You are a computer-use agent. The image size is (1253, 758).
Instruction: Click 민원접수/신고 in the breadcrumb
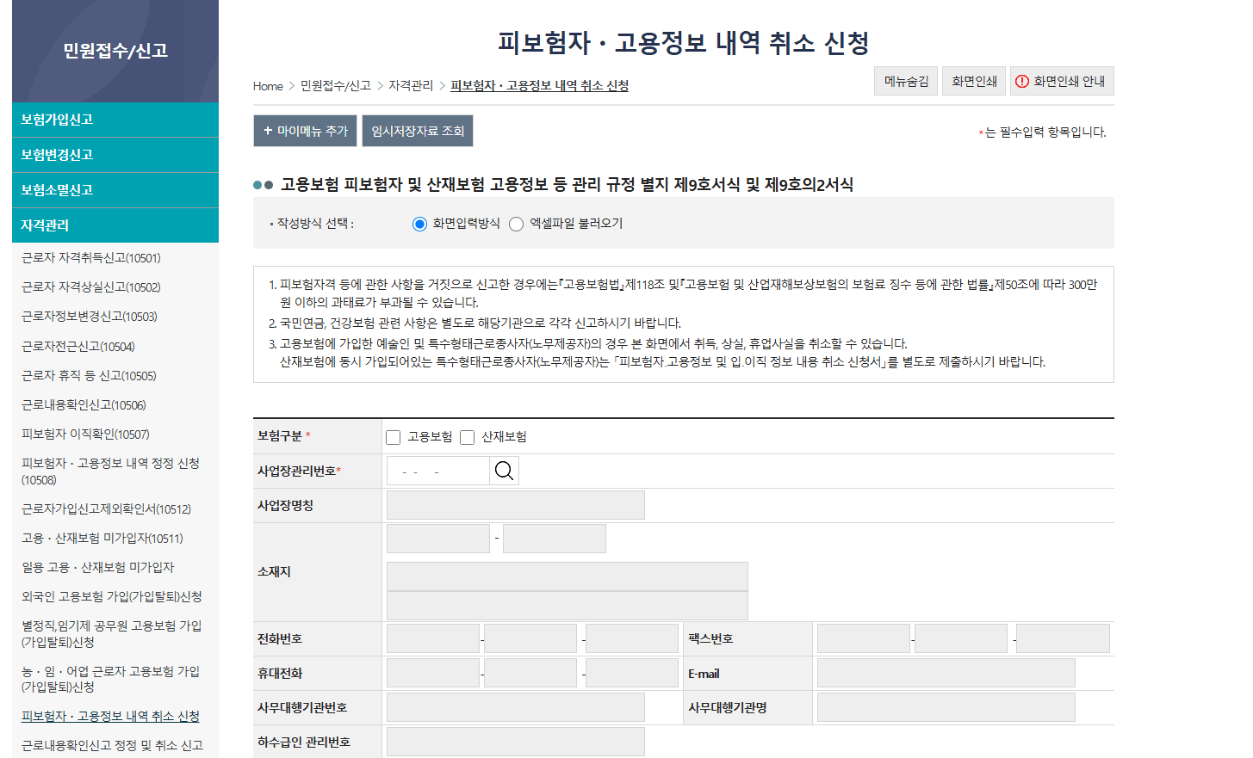(x=336, y=86)
